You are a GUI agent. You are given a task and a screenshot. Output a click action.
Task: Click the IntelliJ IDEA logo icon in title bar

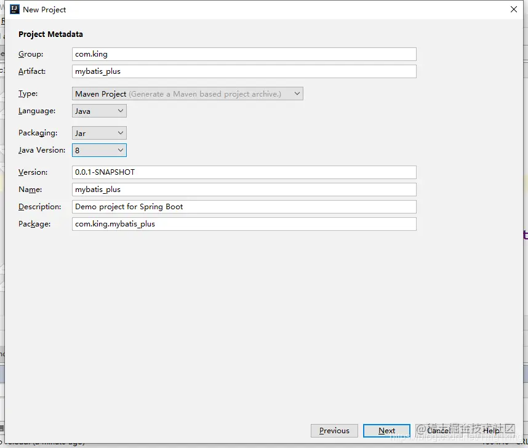coord(15,9)
